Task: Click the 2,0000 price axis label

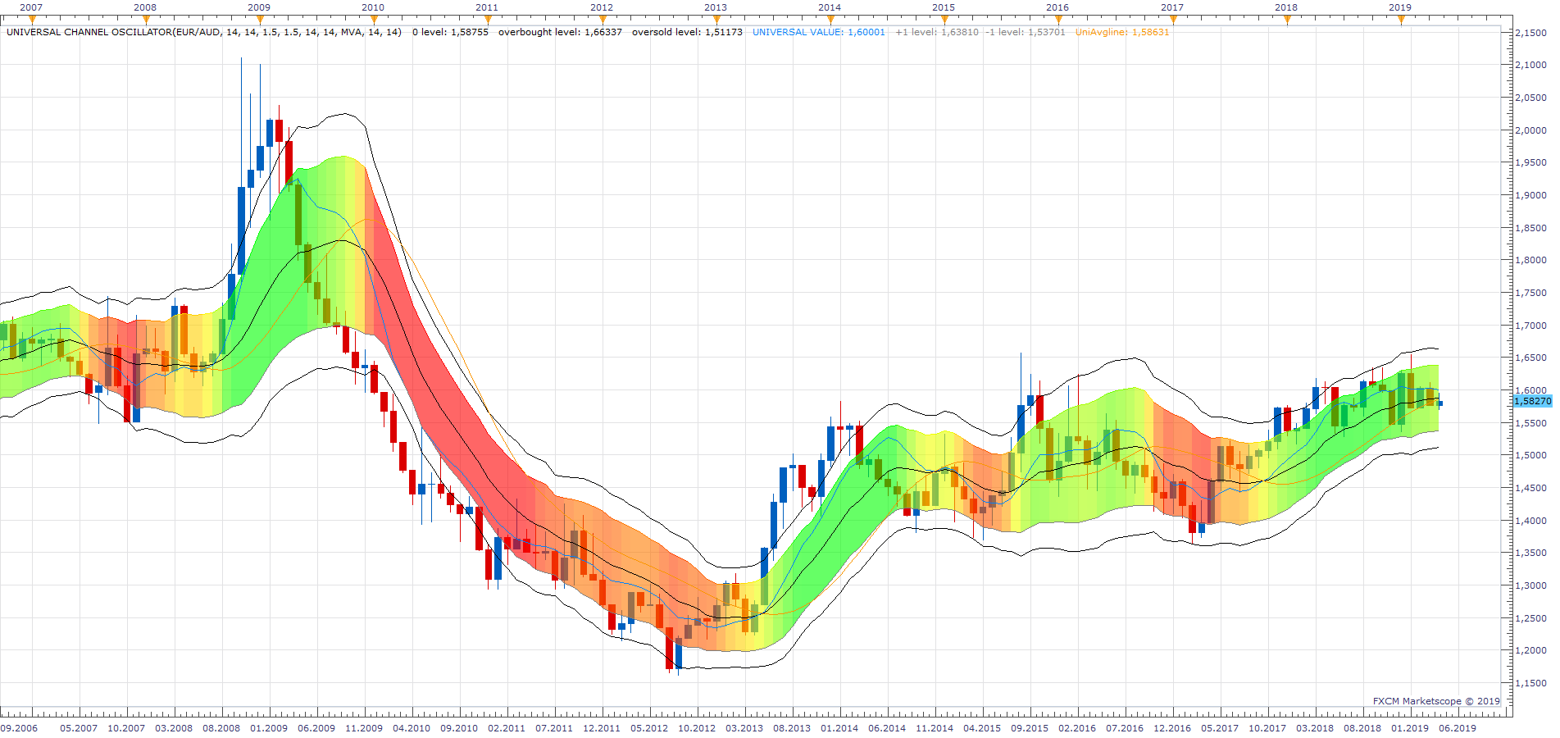Action: [x=1530, y=130]
